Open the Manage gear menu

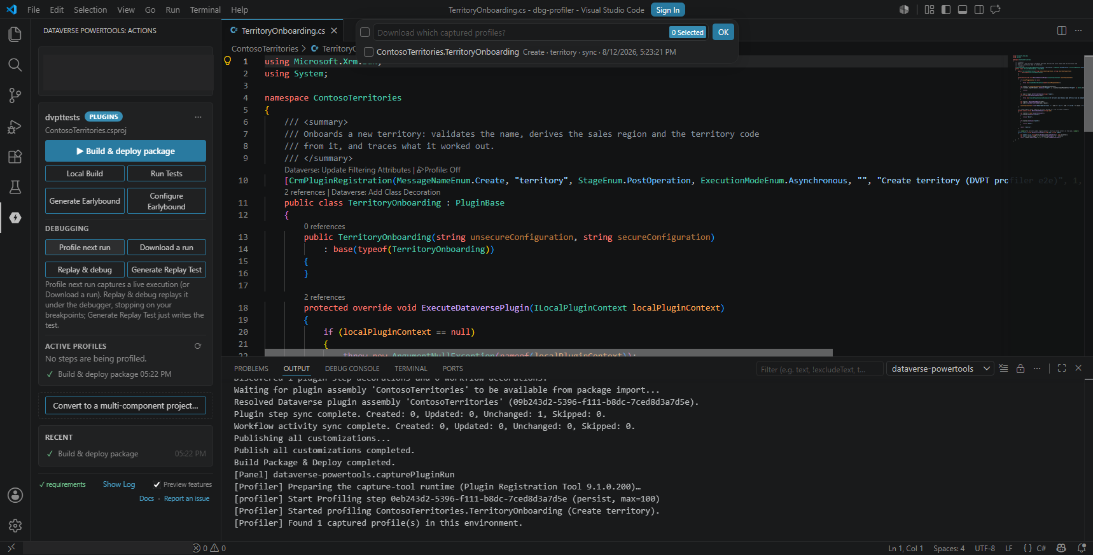coord(15,526)
